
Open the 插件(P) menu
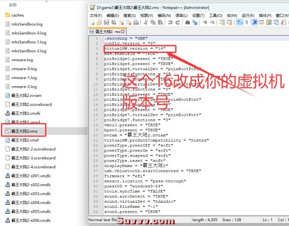coord(265,15)
